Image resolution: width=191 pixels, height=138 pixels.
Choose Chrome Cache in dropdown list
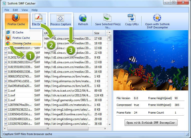coord(23,43)
